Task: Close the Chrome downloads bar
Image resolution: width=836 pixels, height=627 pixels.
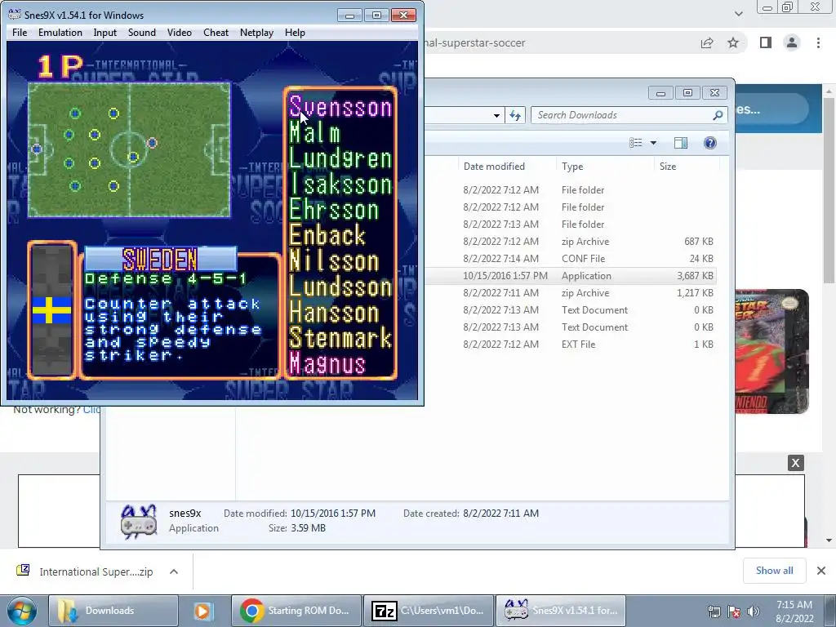Action: pyautogui.click(x=821, y=571)
